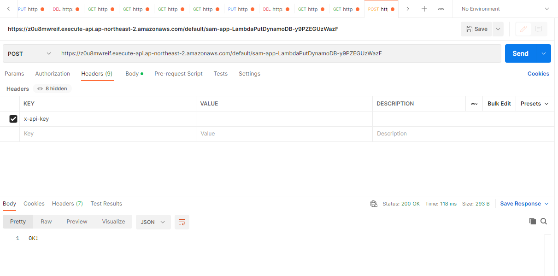Click the Status: 200 OK text

click(401, 204)
